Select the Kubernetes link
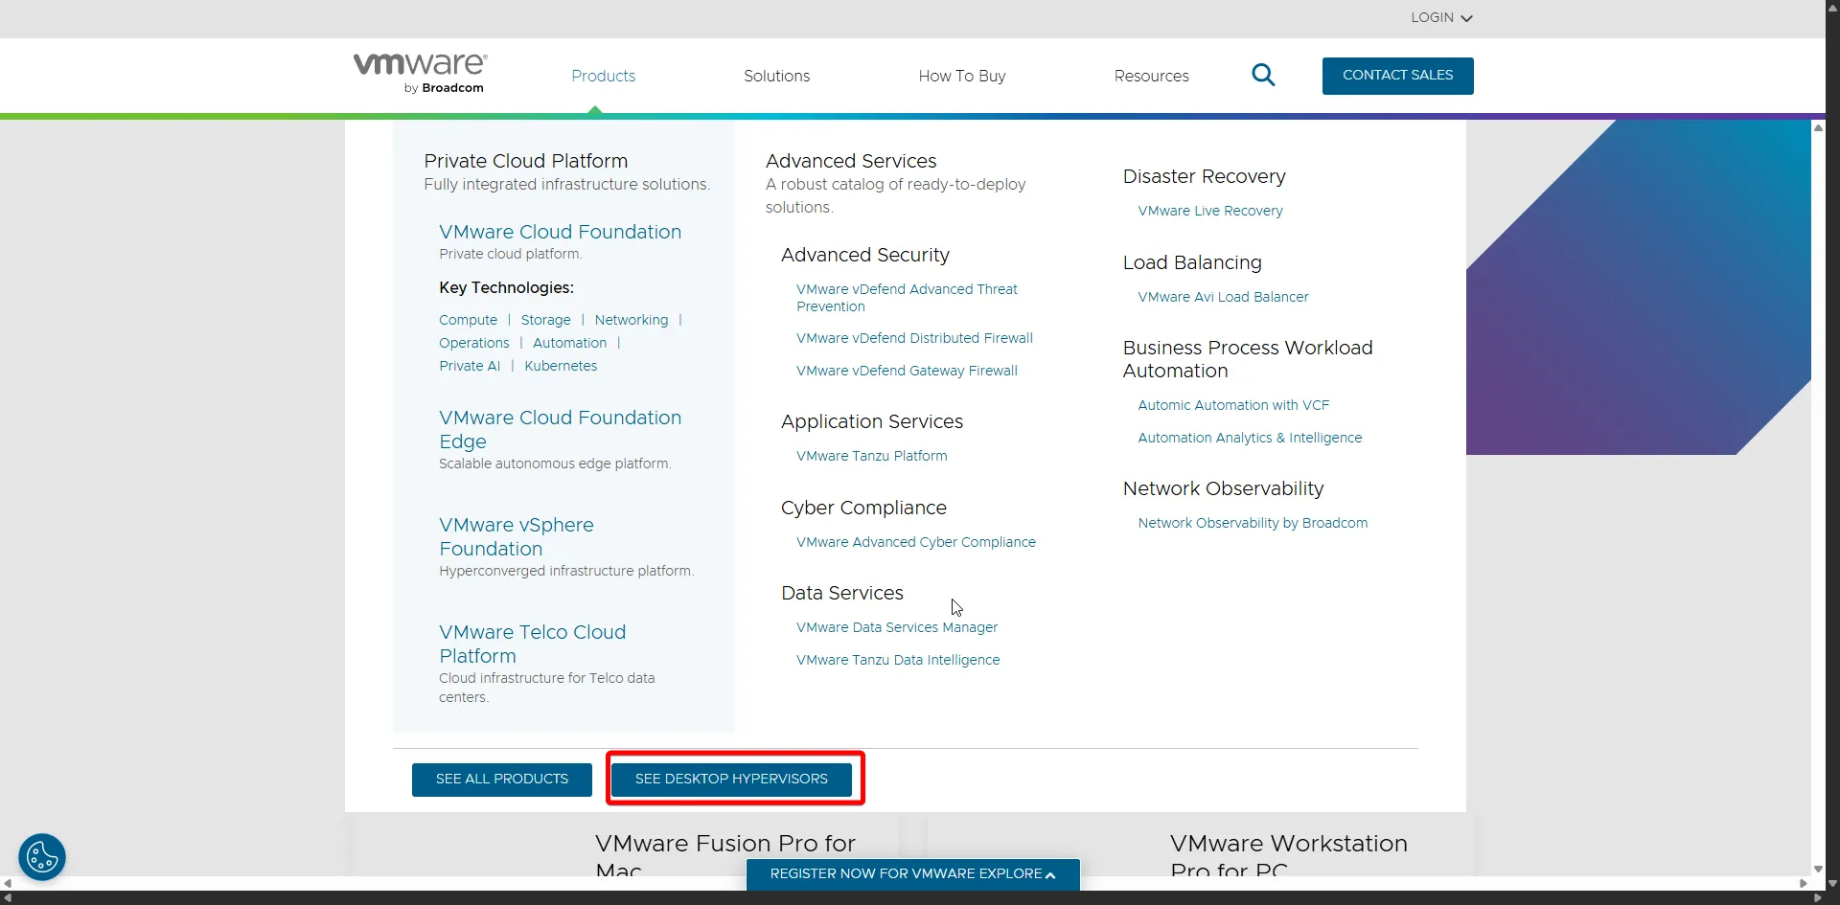The width and height of the screenshot is (1840, 905). tap(561, 366)
